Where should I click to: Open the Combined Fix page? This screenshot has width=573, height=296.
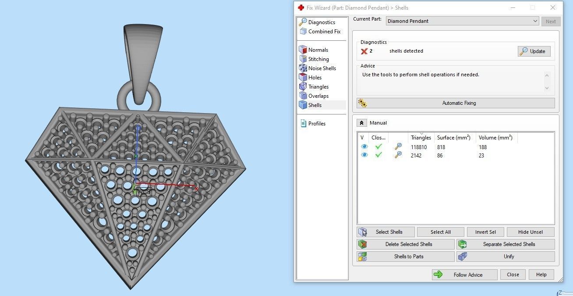[x=324, y=32]
